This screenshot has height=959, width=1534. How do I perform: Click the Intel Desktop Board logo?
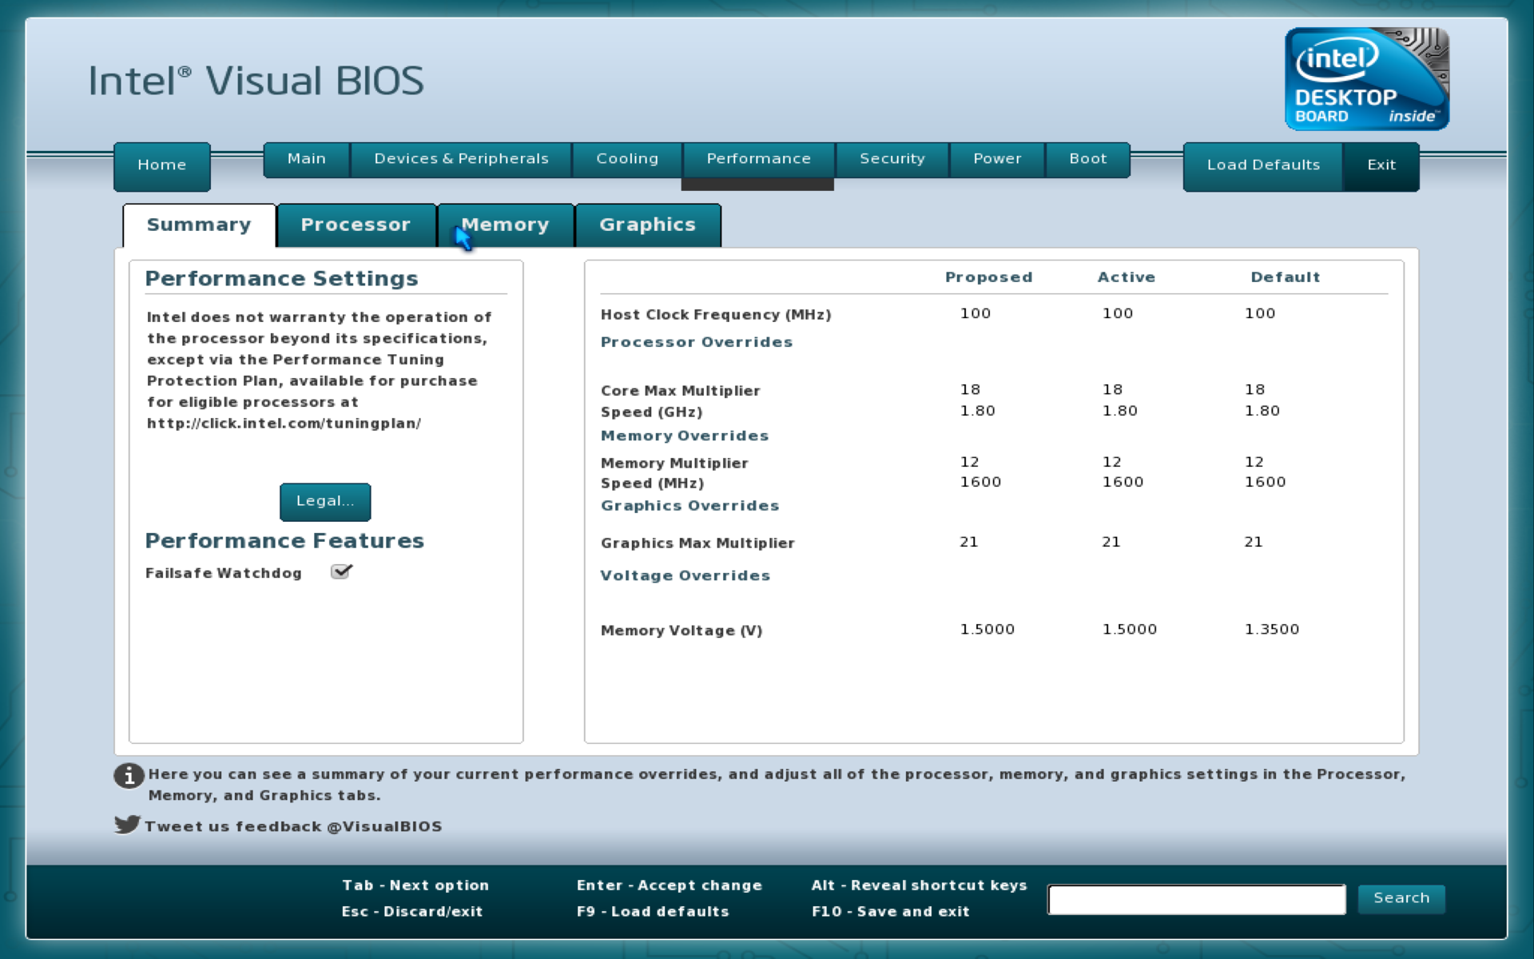coord(1366,78)
